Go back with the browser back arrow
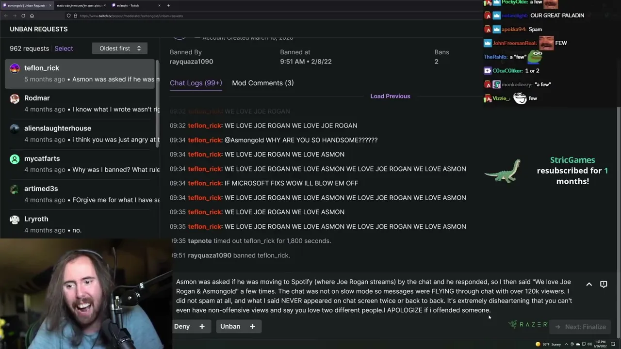621x349 pixels. pyautogui.click(x=6, y=16)
